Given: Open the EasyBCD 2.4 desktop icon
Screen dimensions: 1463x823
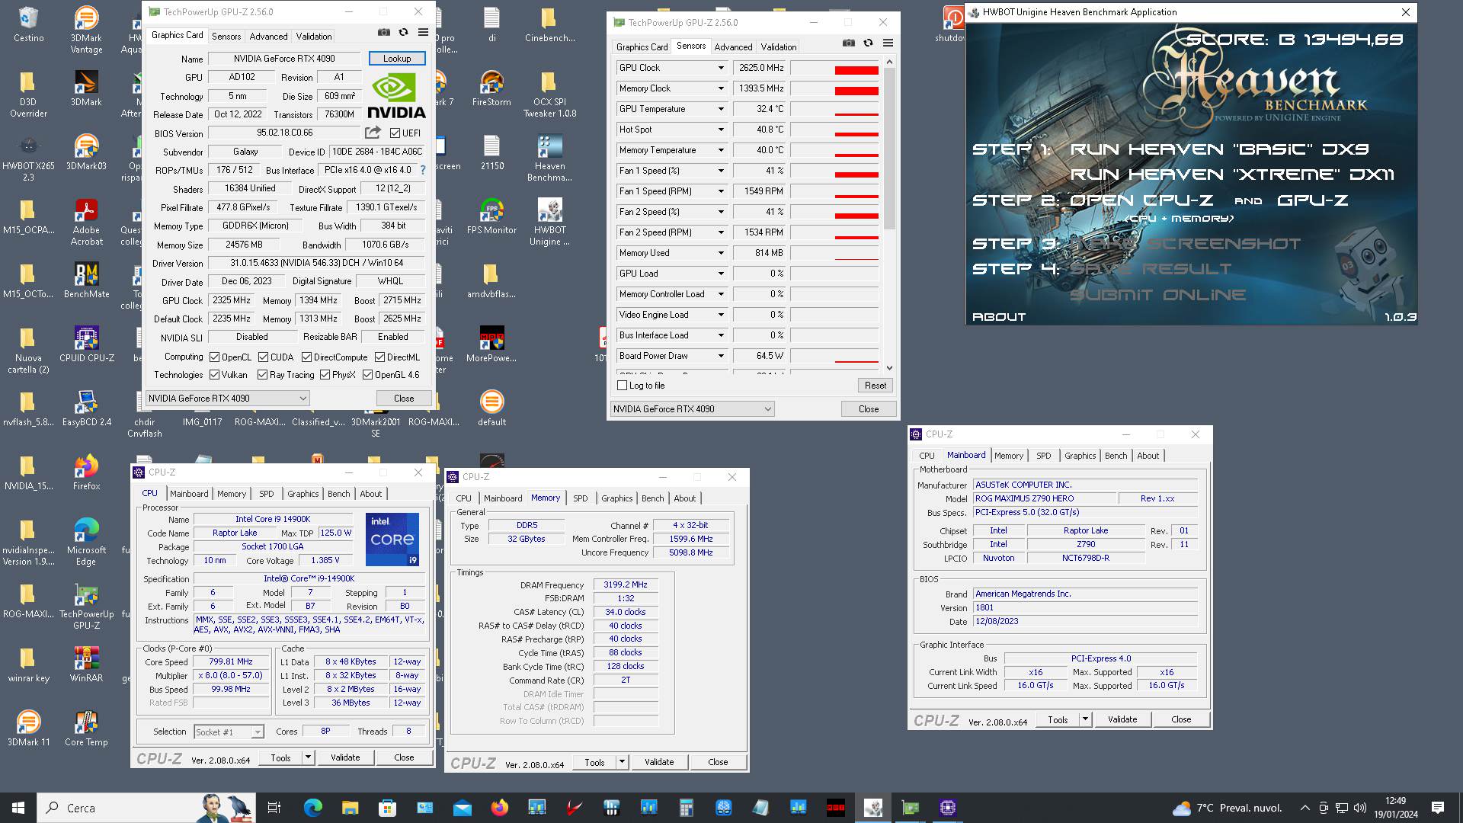Looking at the screenshot, I should point(86,408).
